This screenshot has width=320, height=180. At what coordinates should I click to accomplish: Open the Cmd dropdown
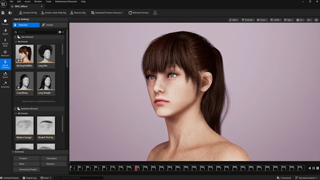point(46,178)
